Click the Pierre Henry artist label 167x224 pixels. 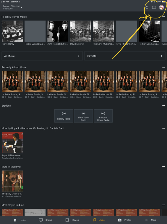pos(8,44)
